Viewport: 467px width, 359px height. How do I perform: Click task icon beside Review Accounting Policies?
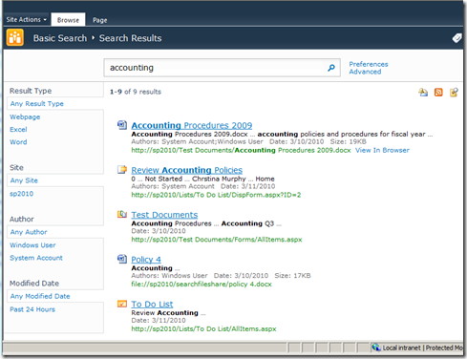(x=122, y=170)
